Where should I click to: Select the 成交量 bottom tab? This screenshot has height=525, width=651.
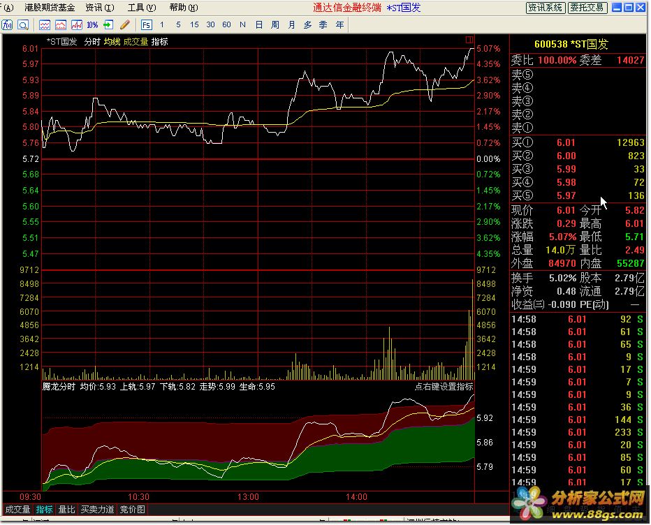(x=17, y=510)
